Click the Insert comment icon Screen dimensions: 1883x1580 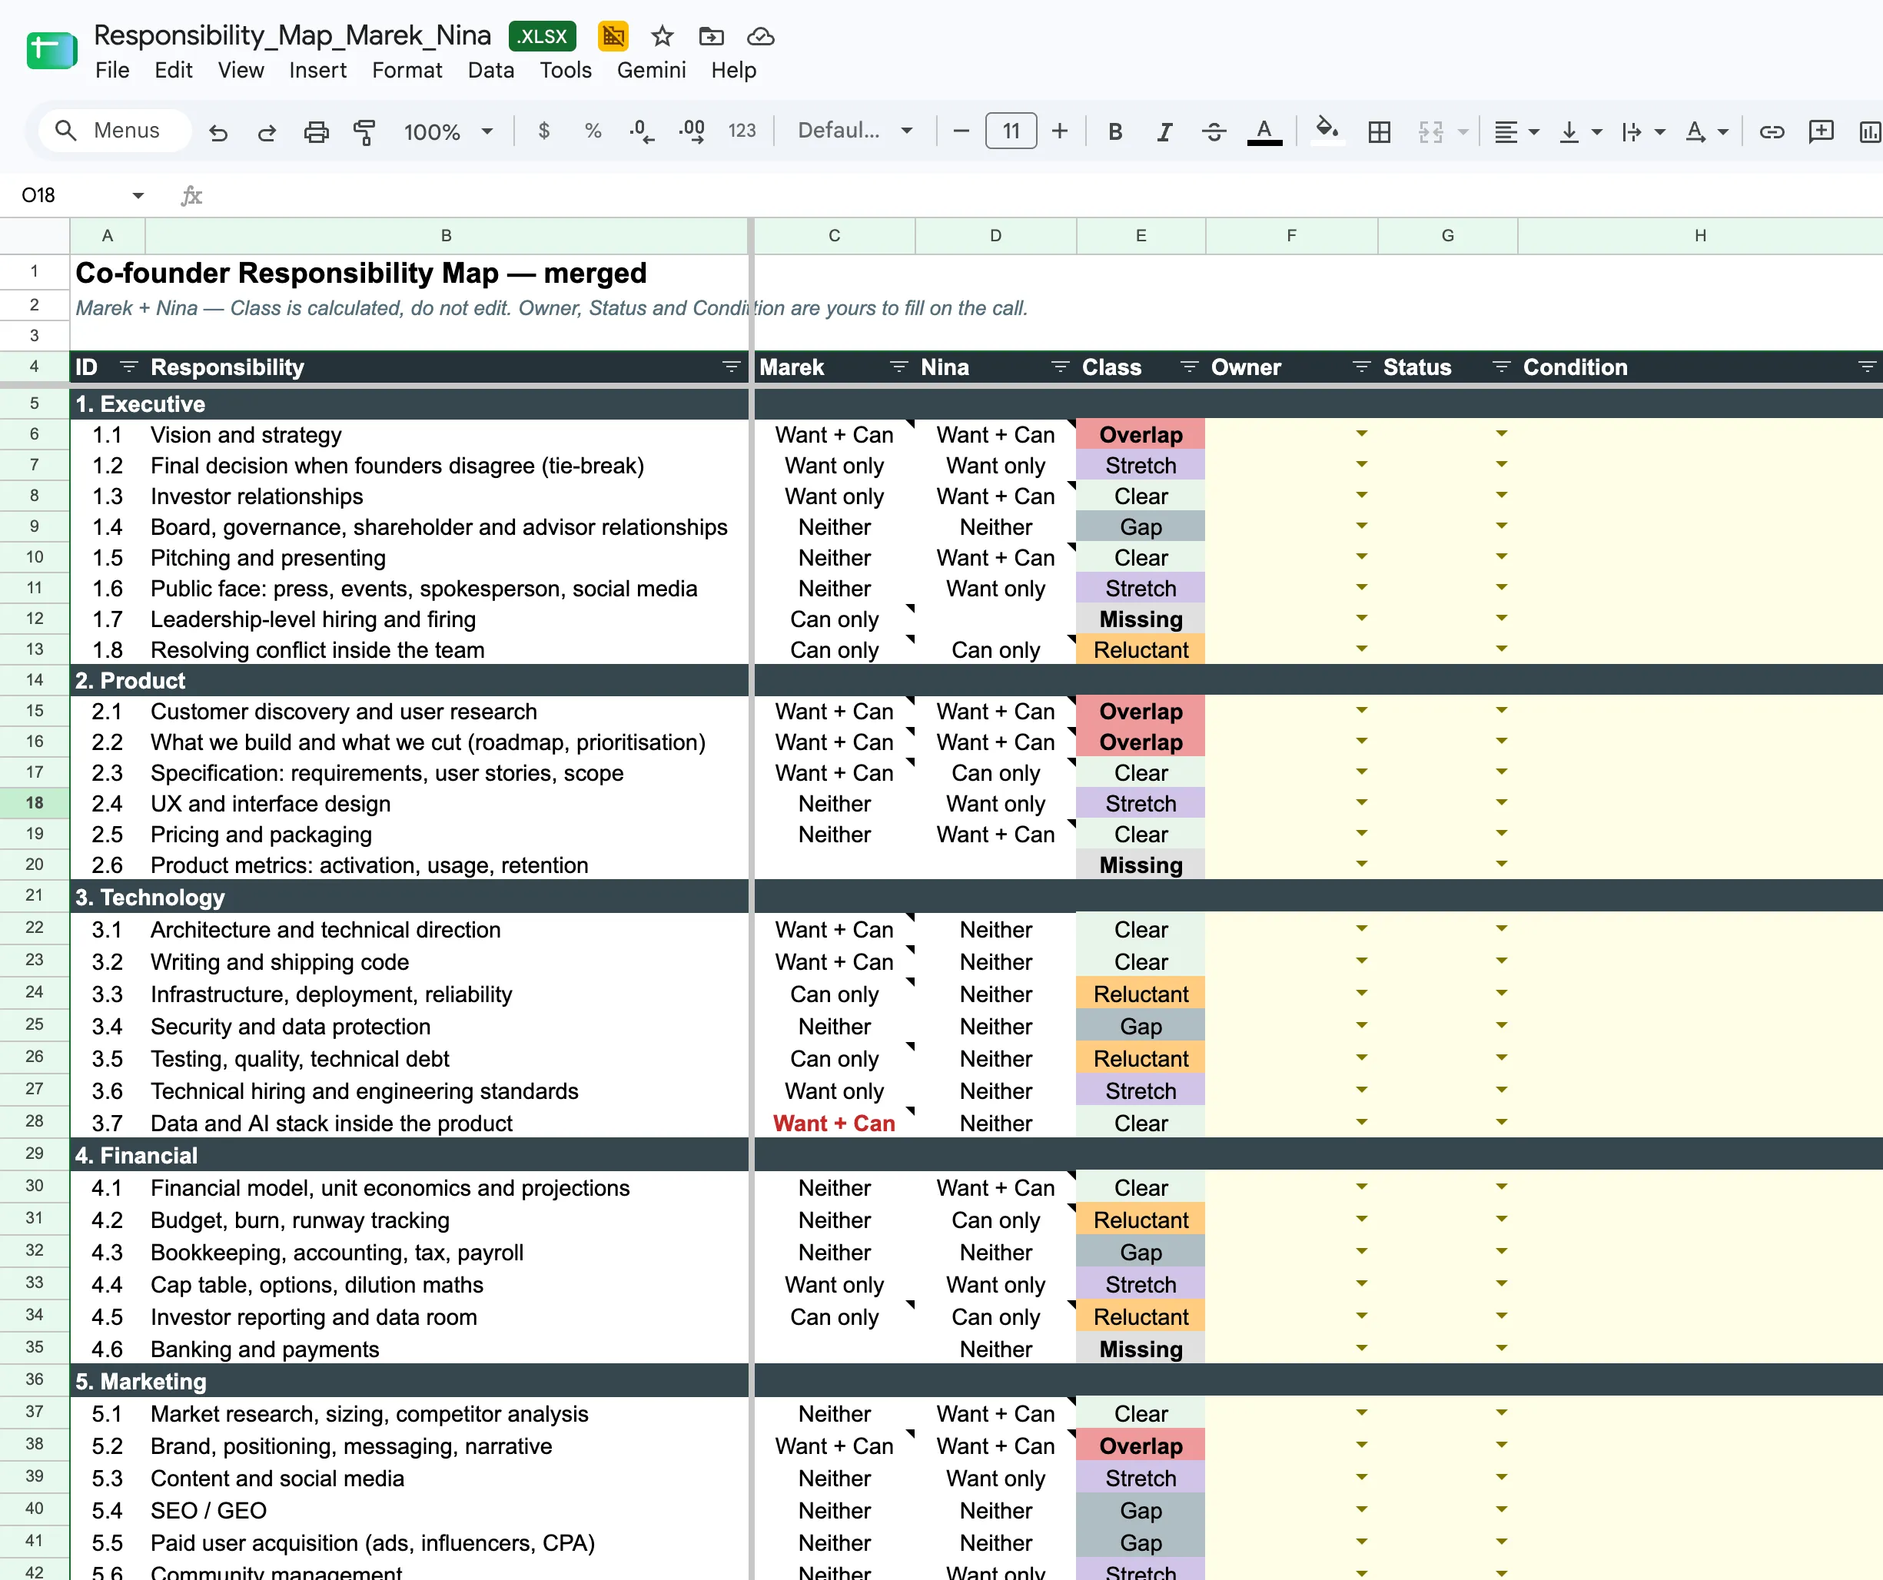click(1820, 132)
